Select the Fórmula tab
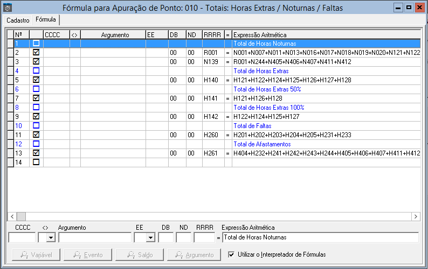The width and height of the screenshot is (428, 269). point(45,19)
